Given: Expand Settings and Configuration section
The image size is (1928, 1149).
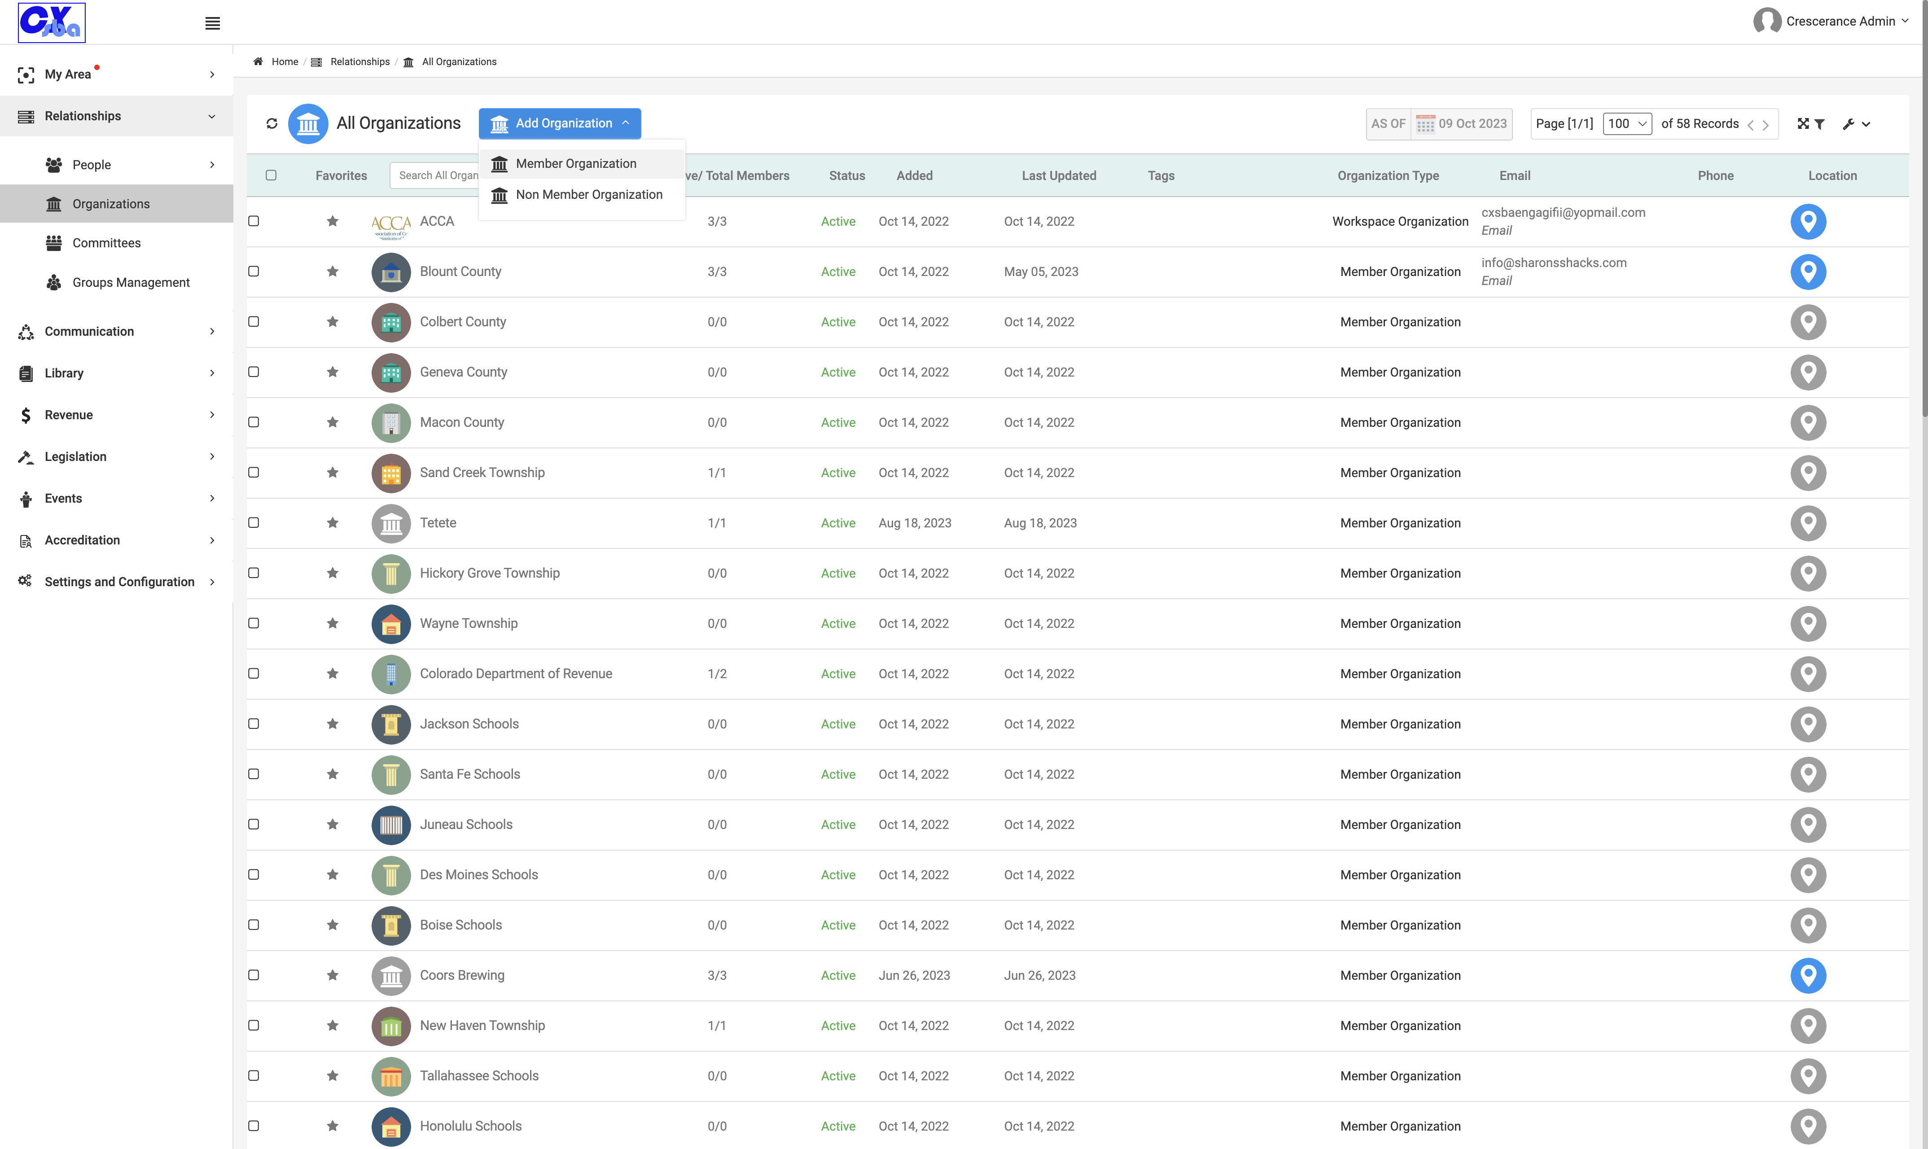Looking at the screenshot, I should (116, 582).
